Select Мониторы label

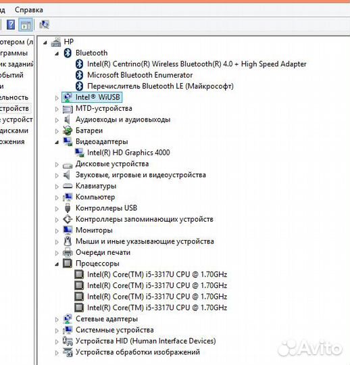click(94, 230)
